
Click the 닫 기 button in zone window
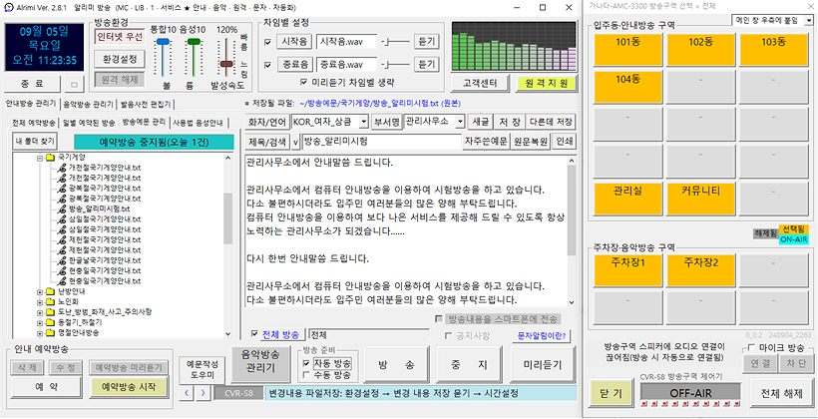point(610,394)
